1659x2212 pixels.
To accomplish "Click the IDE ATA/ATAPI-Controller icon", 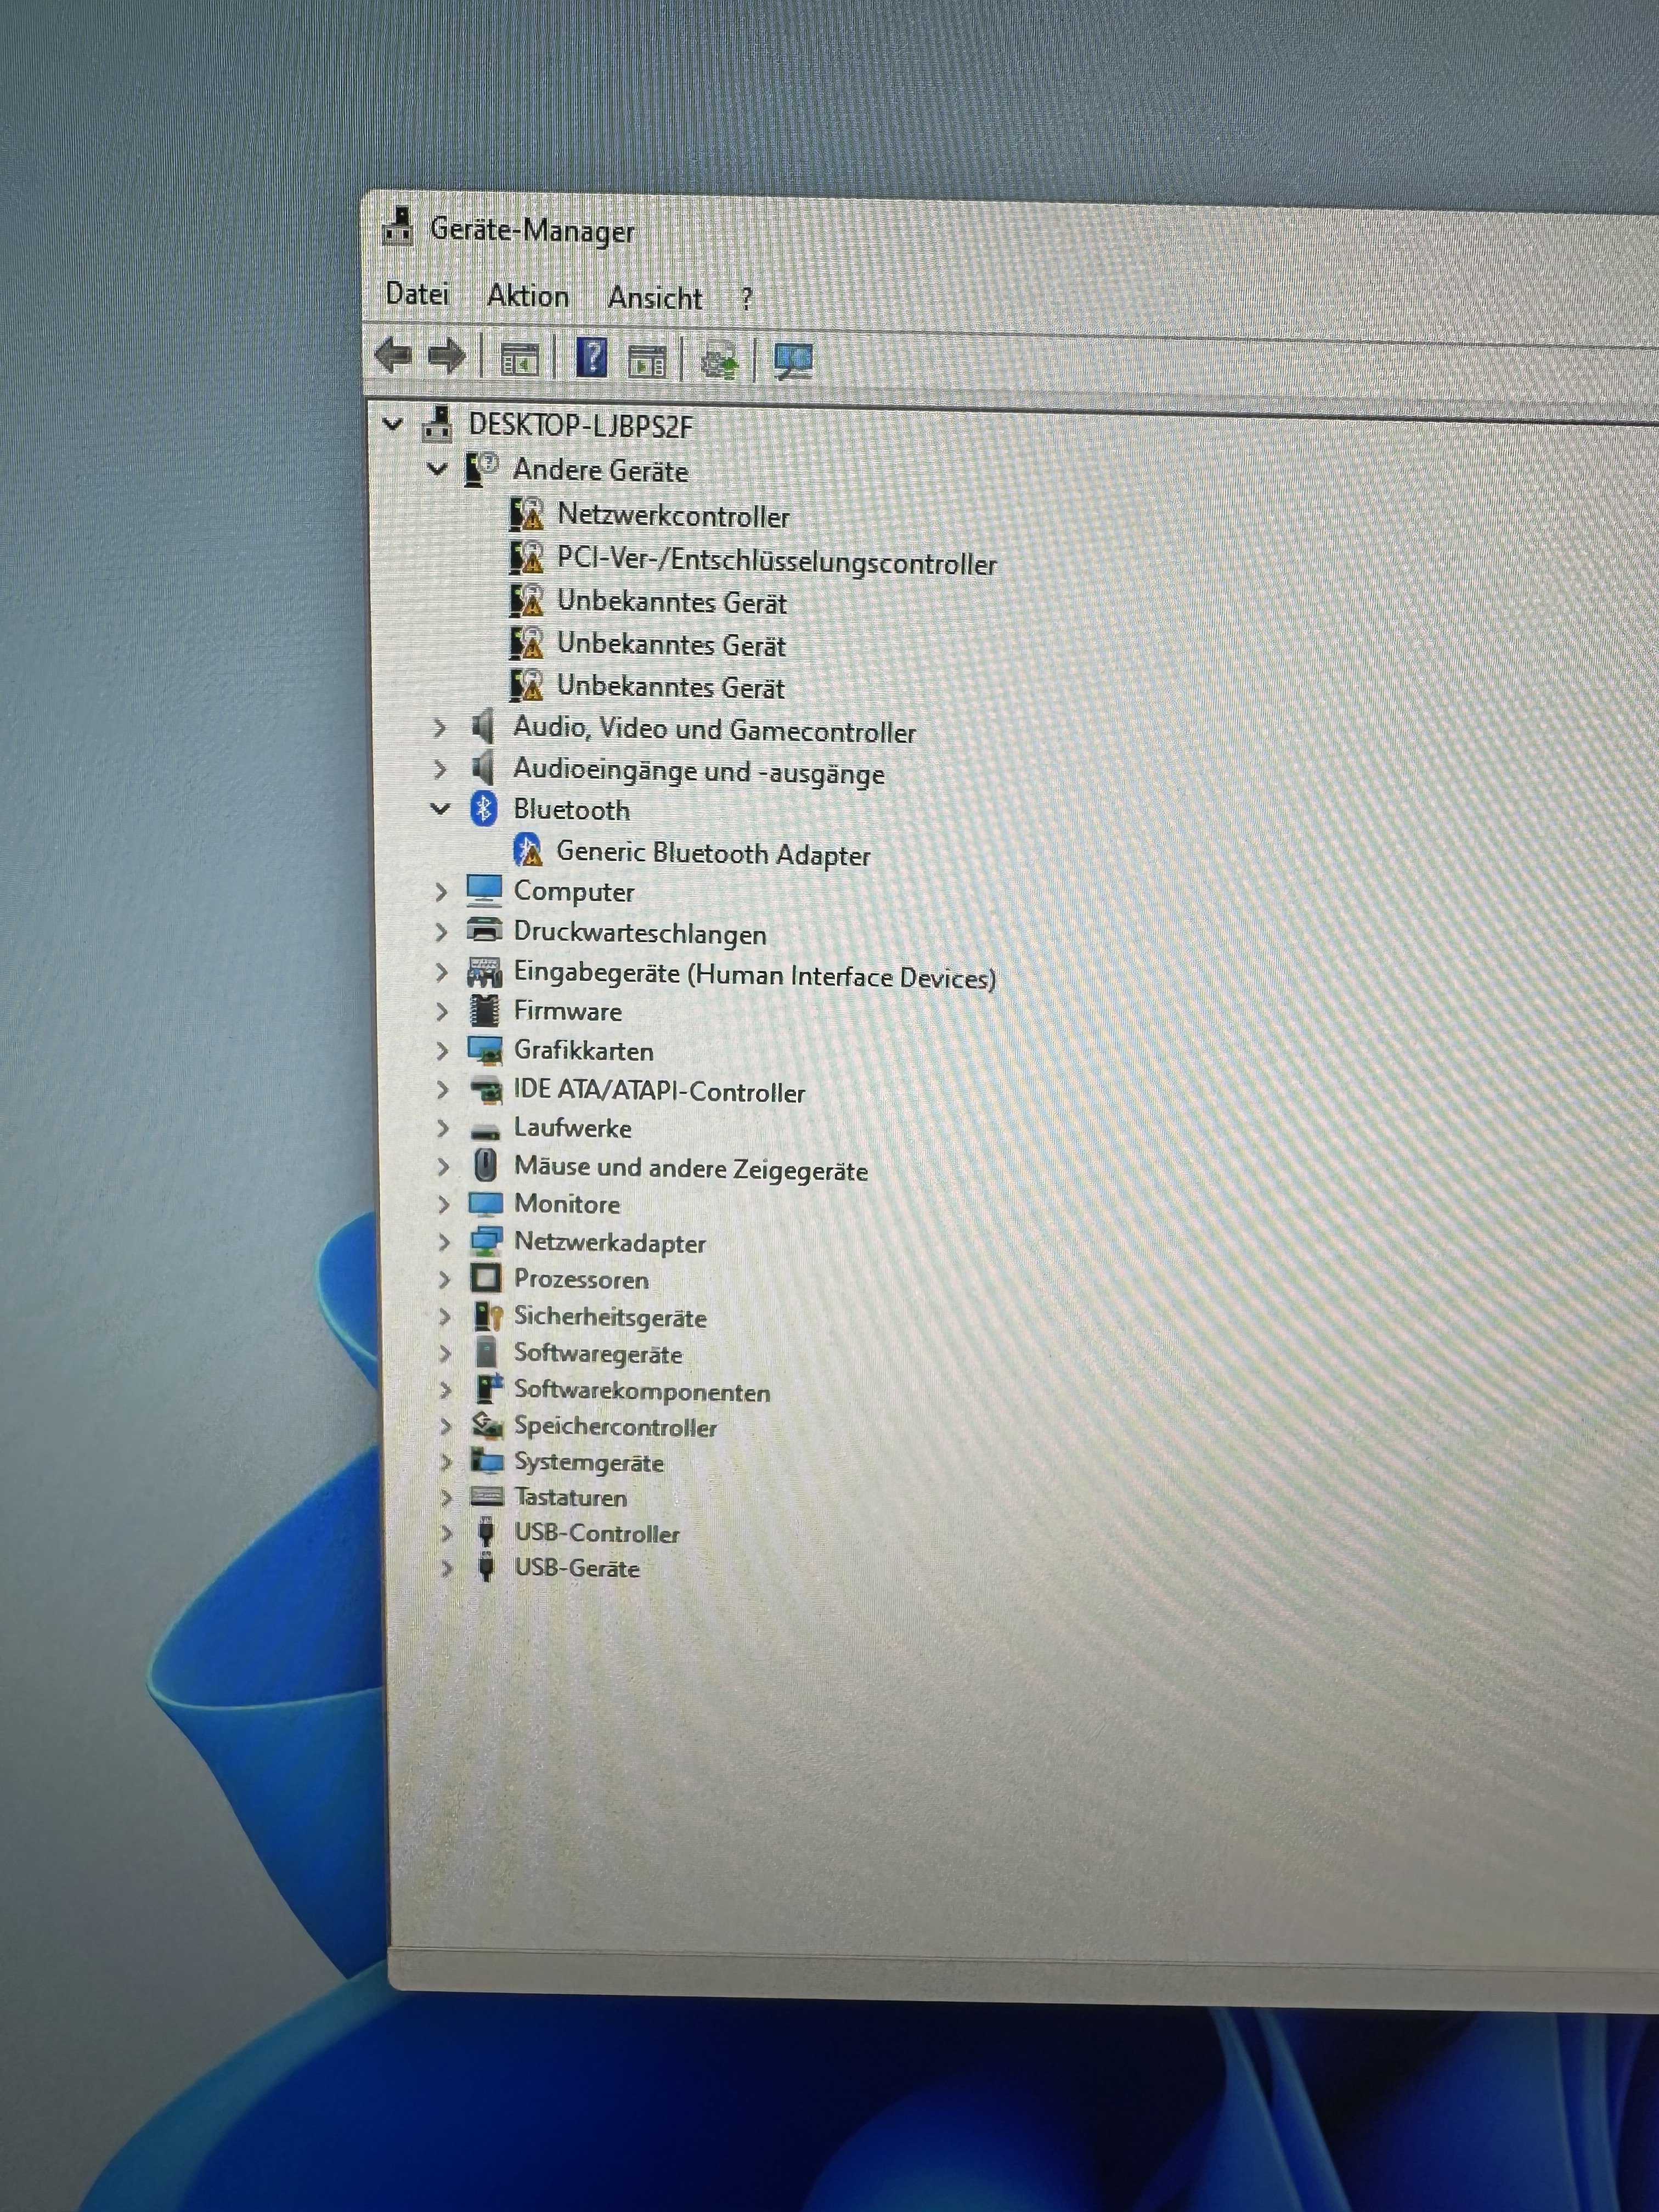I will point(486,1090).
